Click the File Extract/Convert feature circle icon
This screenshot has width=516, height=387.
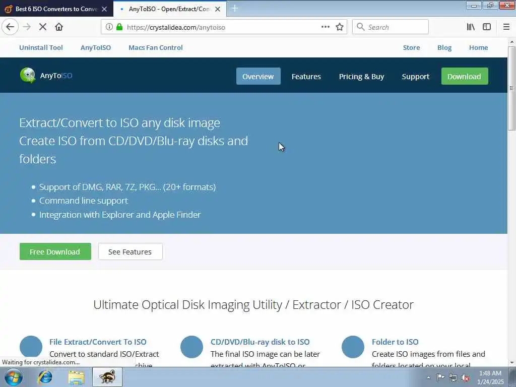pos(31,347)
